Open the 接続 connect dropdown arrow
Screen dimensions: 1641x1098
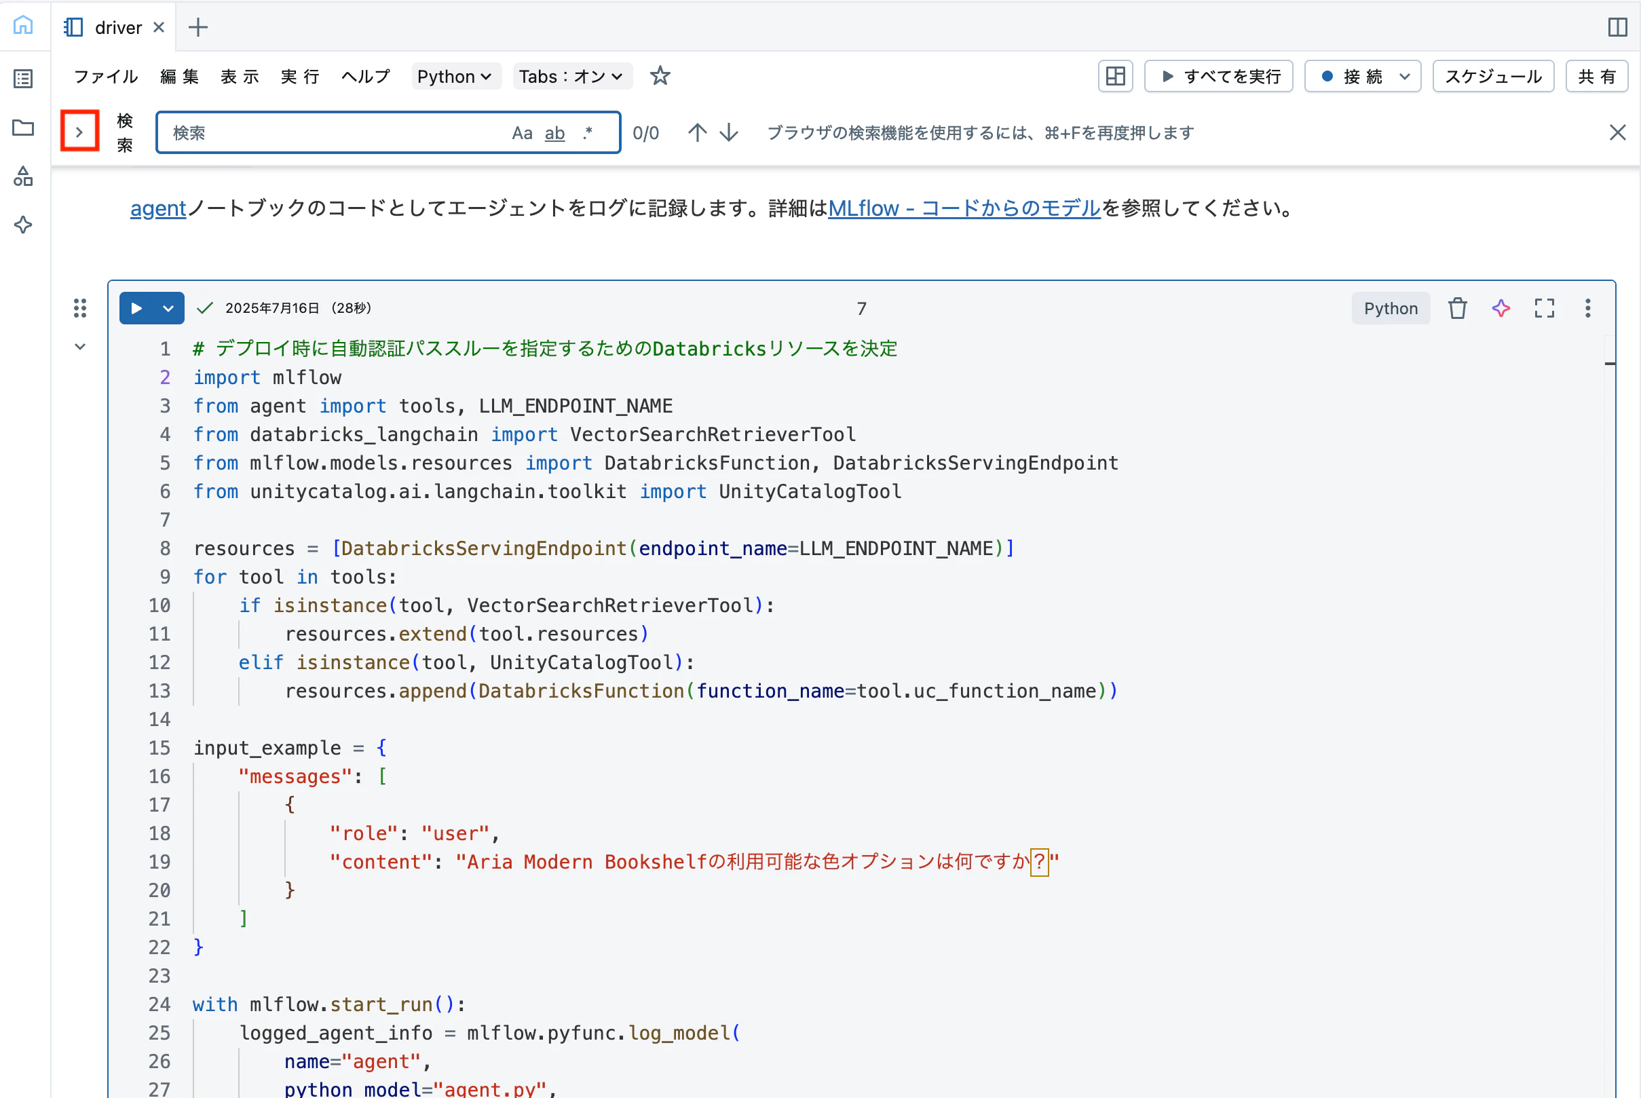point(1404,76)
